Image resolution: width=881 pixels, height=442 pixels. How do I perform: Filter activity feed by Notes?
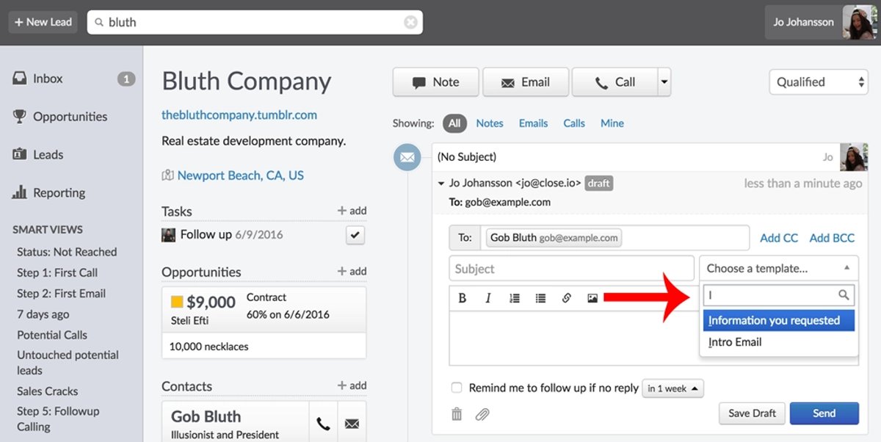(x=490, y=123)
